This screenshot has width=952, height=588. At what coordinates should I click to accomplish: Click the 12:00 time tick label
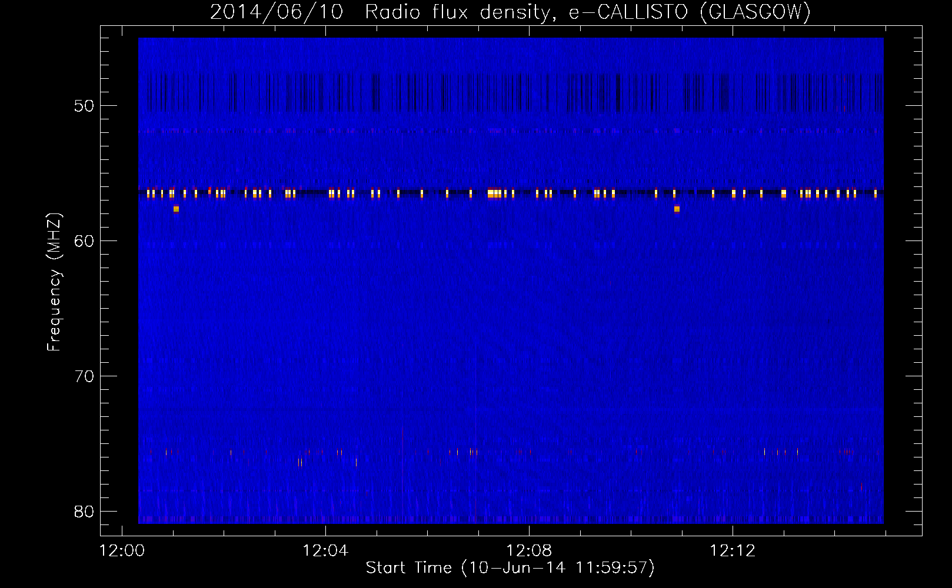122,551
